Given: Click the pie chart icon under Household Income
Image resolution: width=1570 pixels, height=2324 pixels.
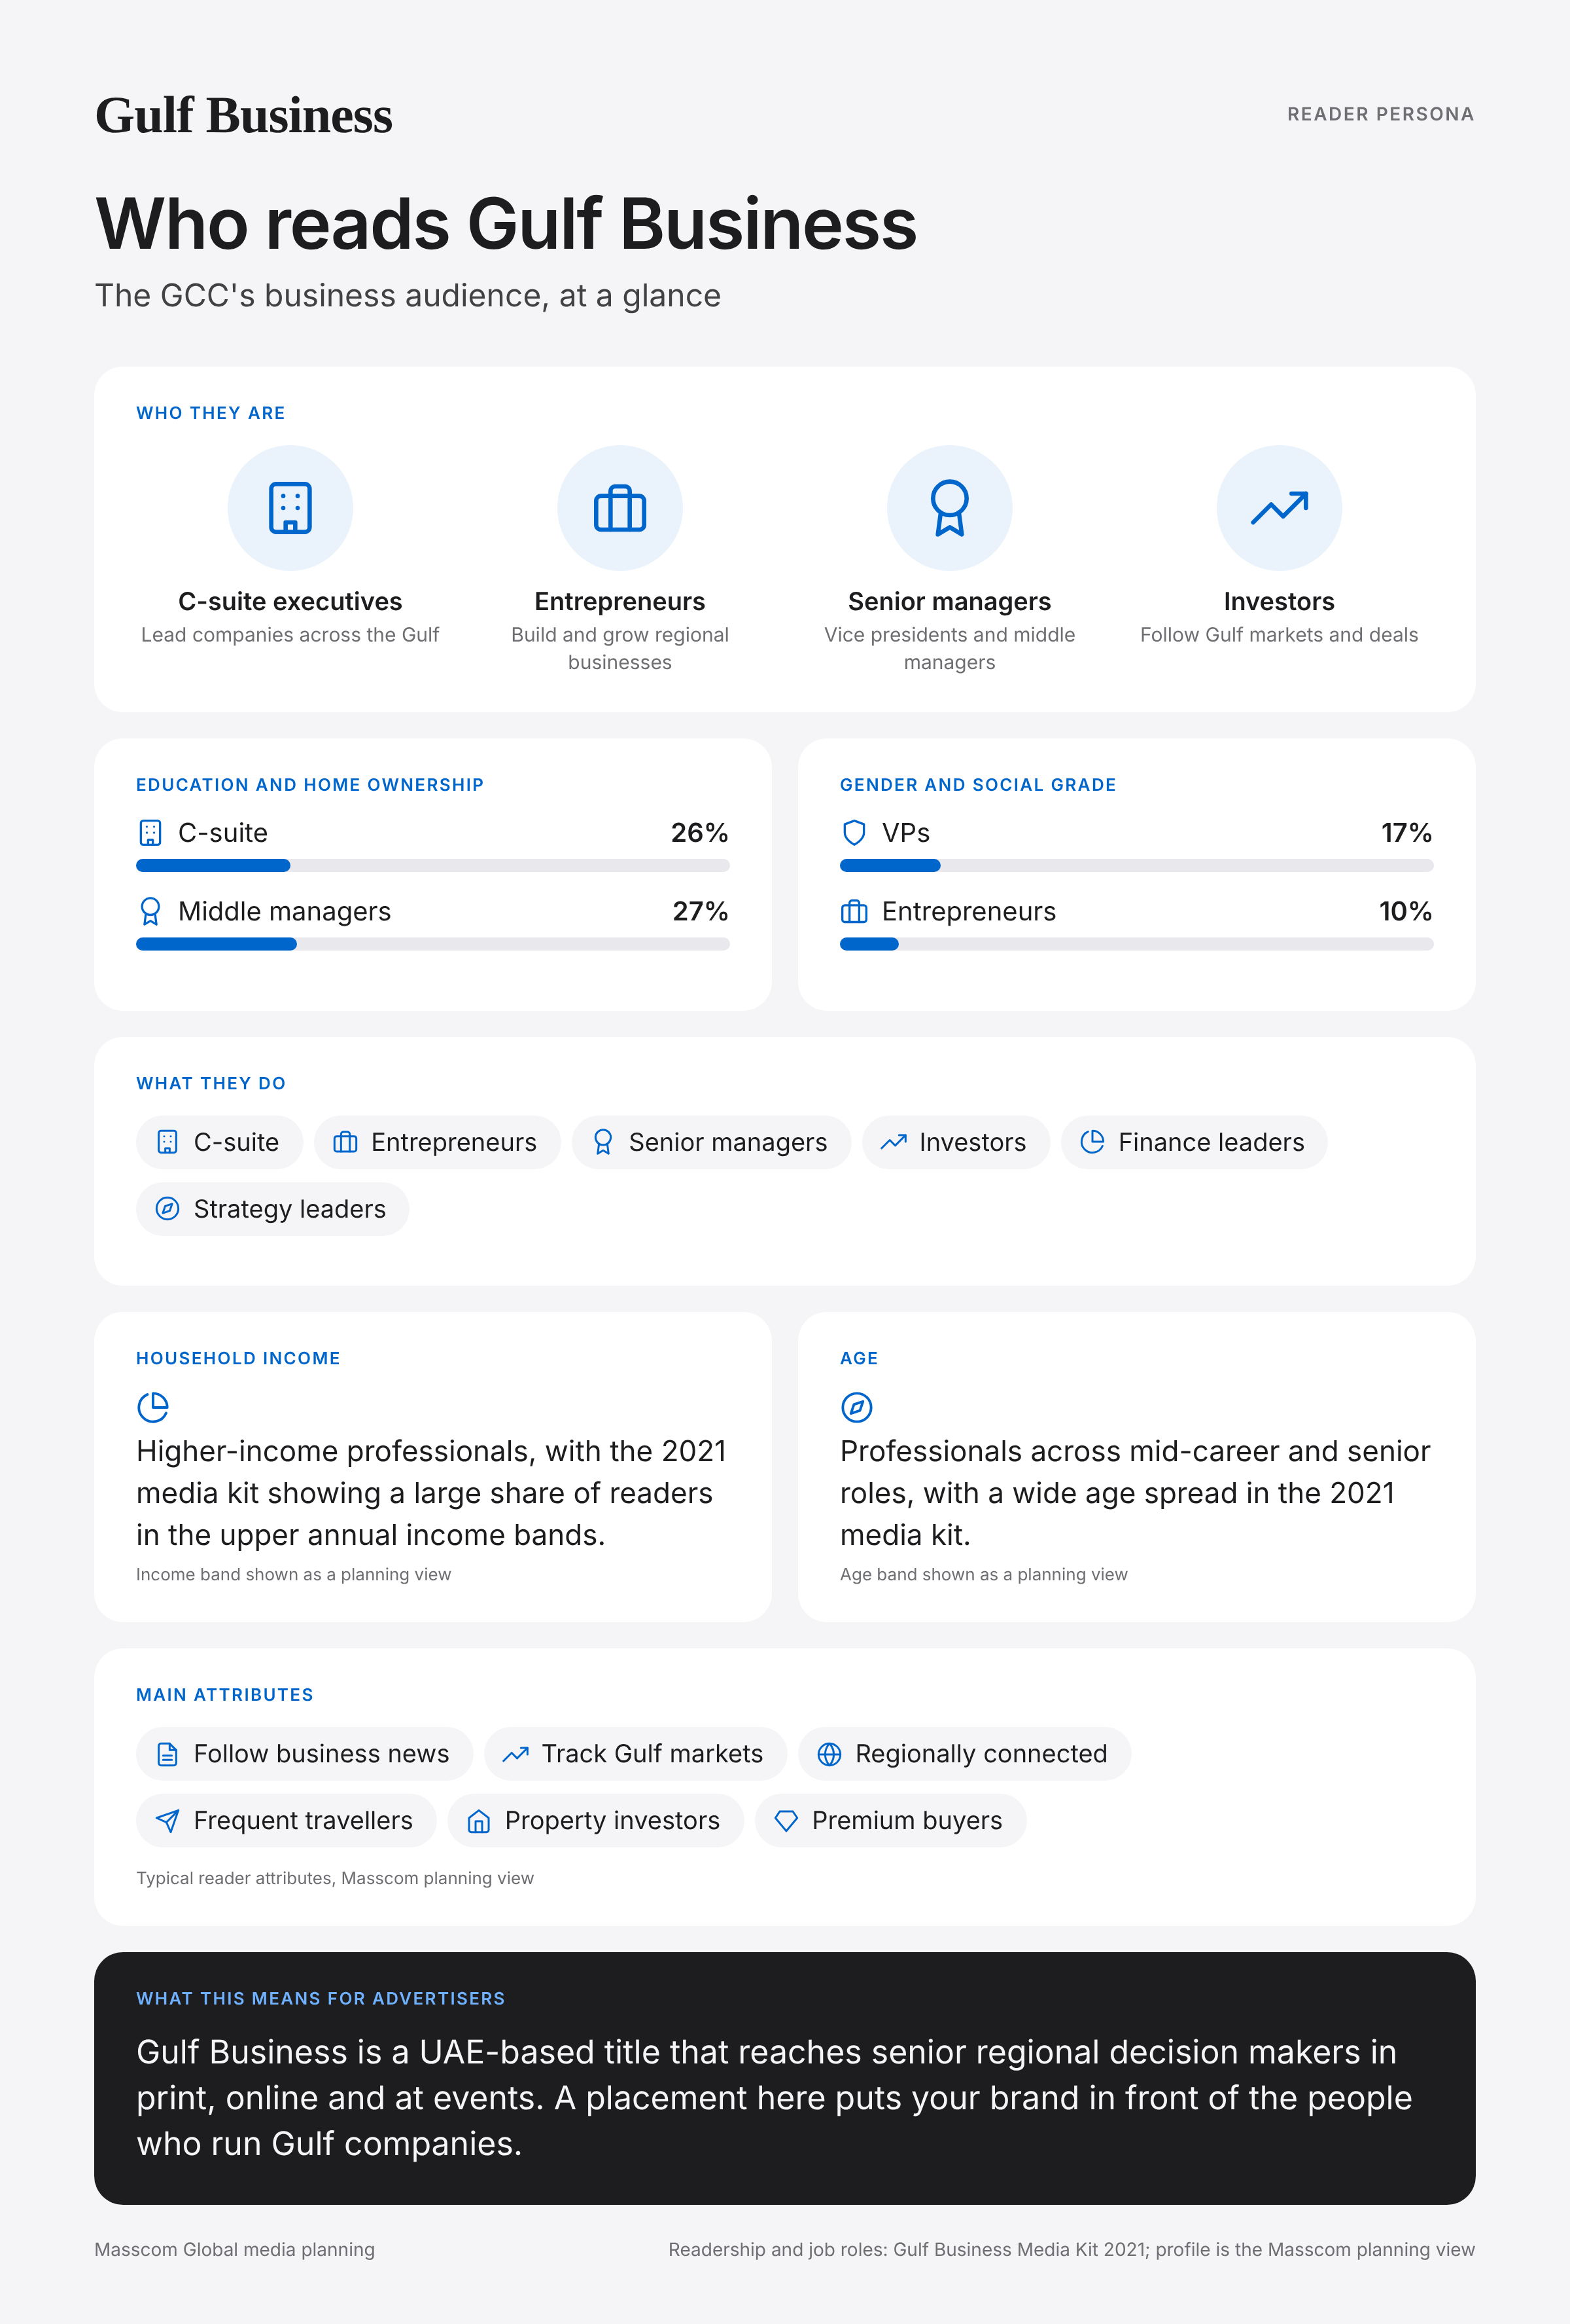Looking at the screenshot, I should [153, 1407].
